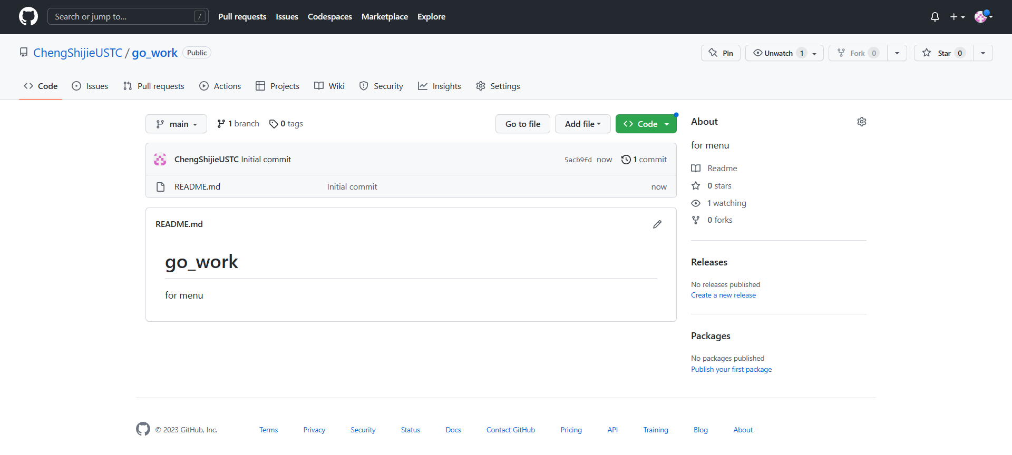Open the Actions tab
The height and width of the screenshot is (455, 1012).
[x=220, y=86]
